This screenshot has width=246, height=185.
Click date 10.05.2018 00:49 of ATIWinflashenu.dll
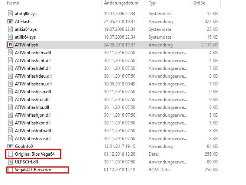pyautogui.click(x=120, y=84)
